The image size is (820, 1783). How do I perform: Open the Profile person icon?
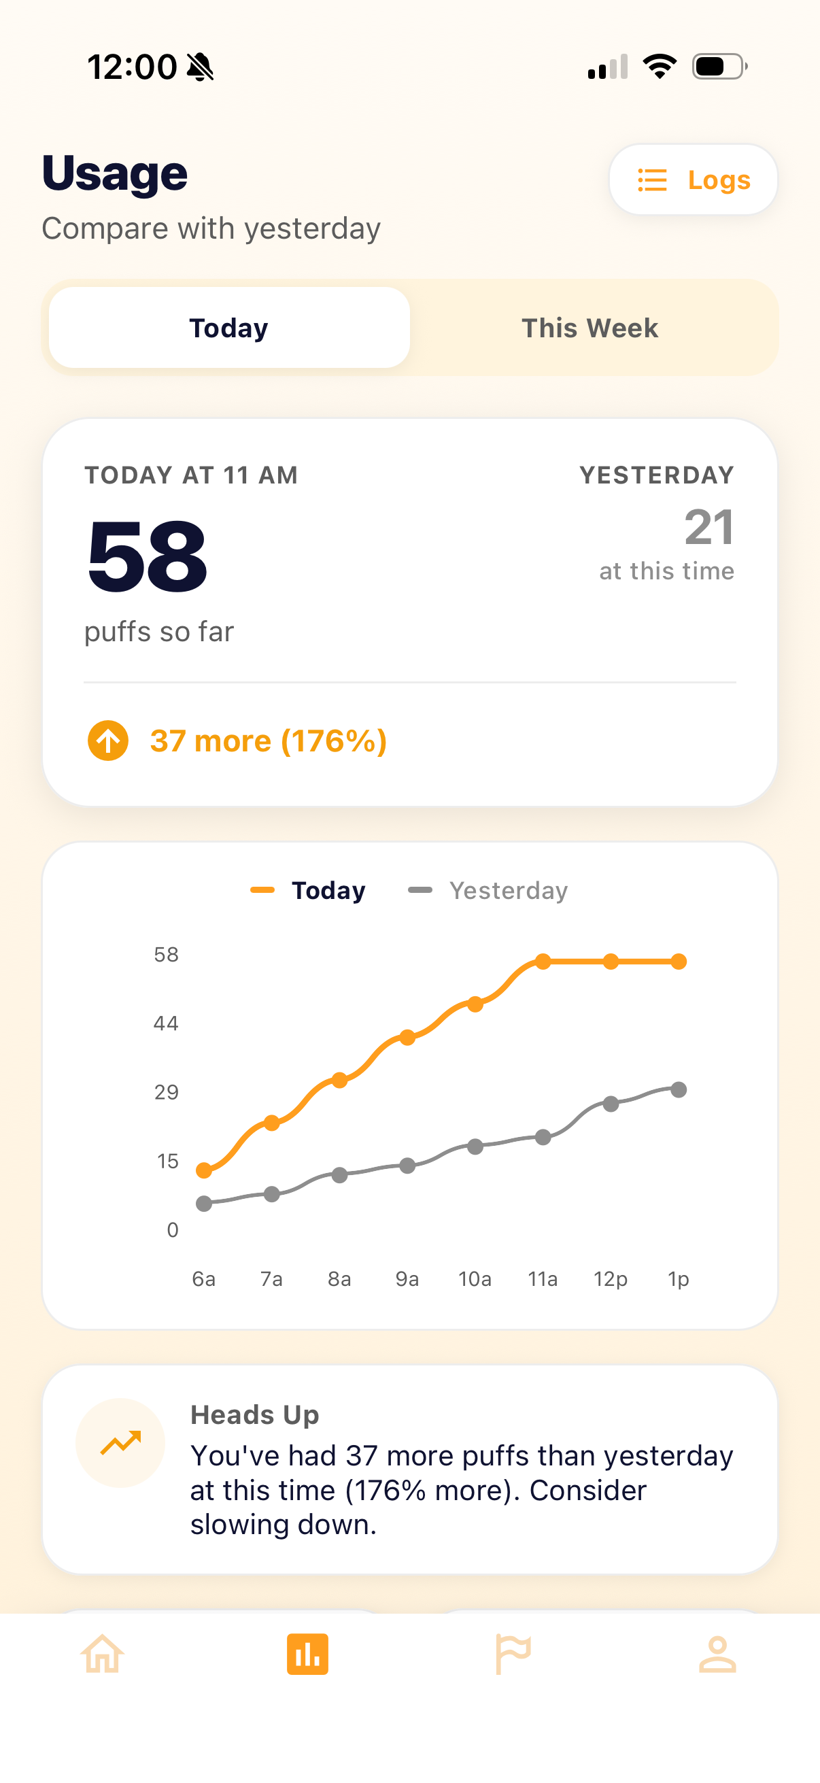point(717,1654)
